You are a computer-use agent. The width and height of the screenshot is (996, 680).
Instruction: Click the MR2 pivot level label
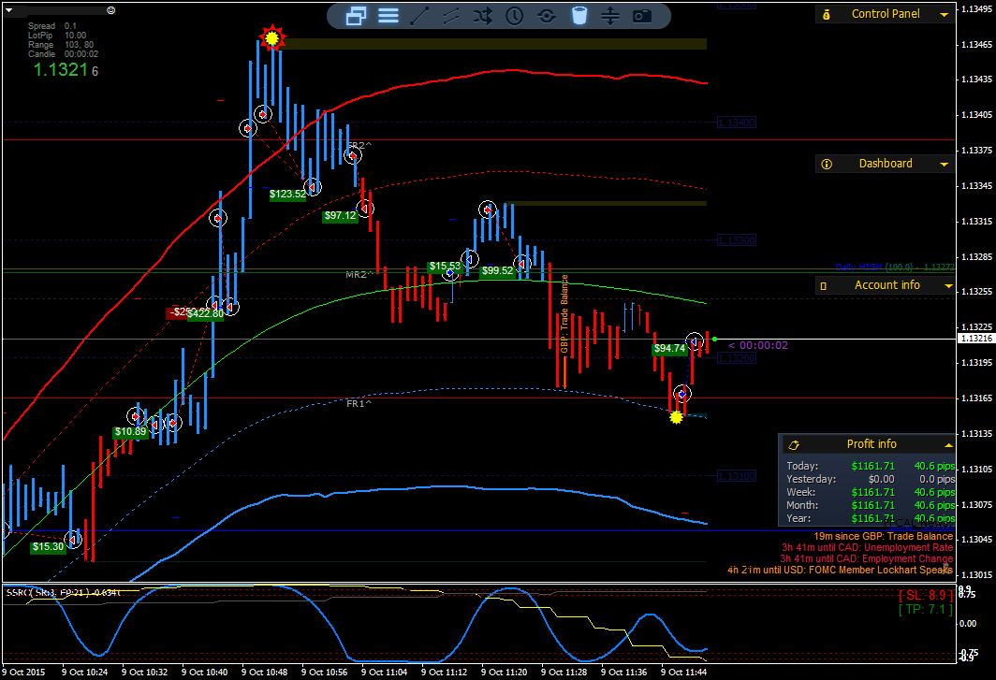tap(359, 275)
